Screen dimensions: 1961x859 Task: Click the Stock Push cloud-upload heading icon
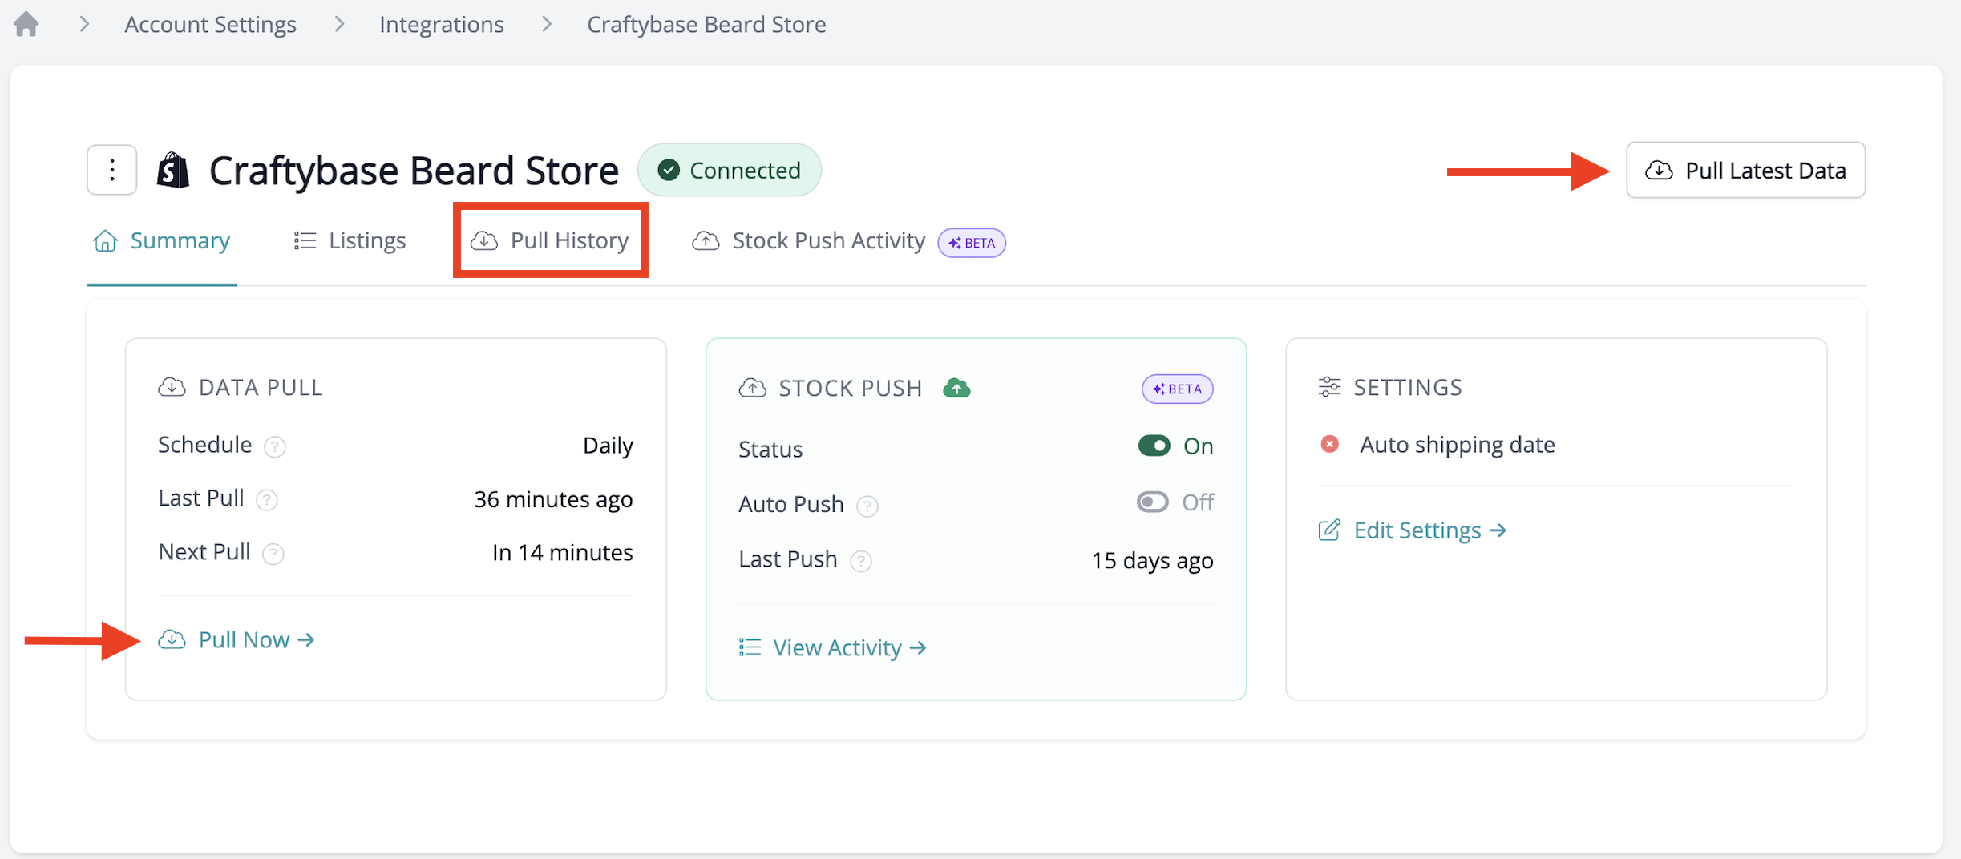[752, 389]
